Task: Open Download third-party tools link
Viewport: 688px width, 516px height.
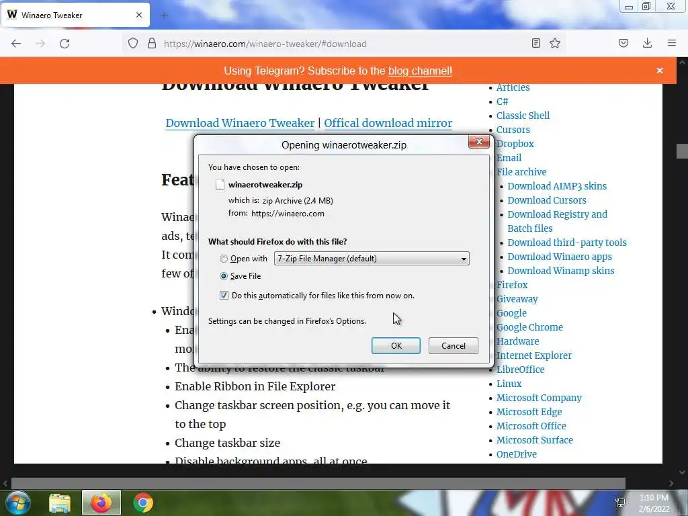Action: (567, 243)
